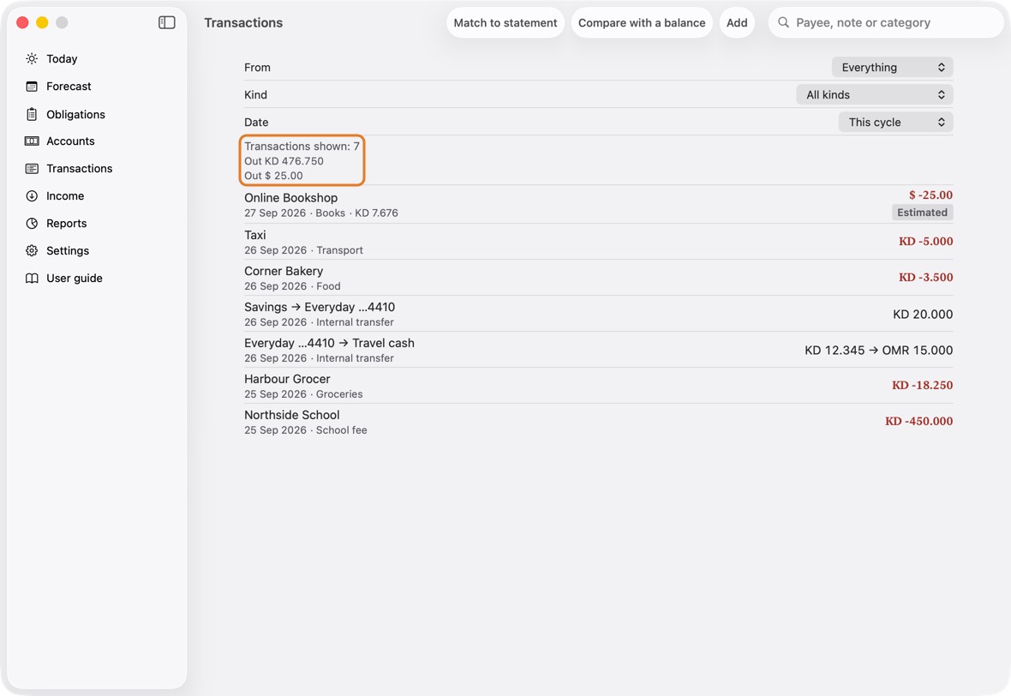
Task: Click the User guide book icon
Action: click(x=32, y=278)
